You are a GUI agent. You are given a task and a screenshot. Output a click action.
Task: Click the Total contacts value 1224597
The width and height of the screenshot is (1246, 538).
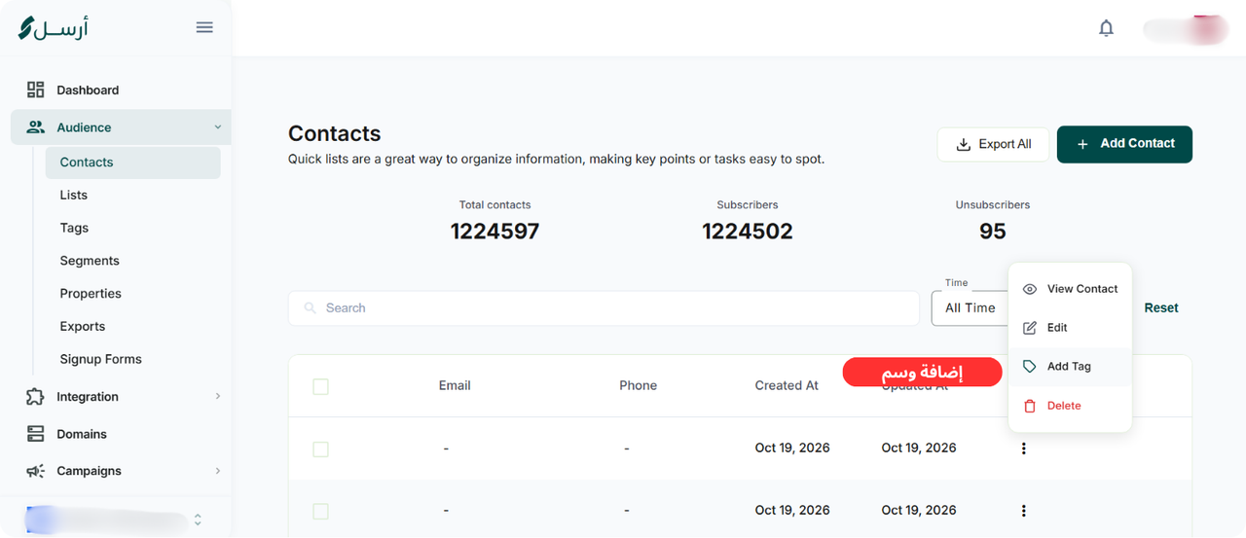click(495, 232)
